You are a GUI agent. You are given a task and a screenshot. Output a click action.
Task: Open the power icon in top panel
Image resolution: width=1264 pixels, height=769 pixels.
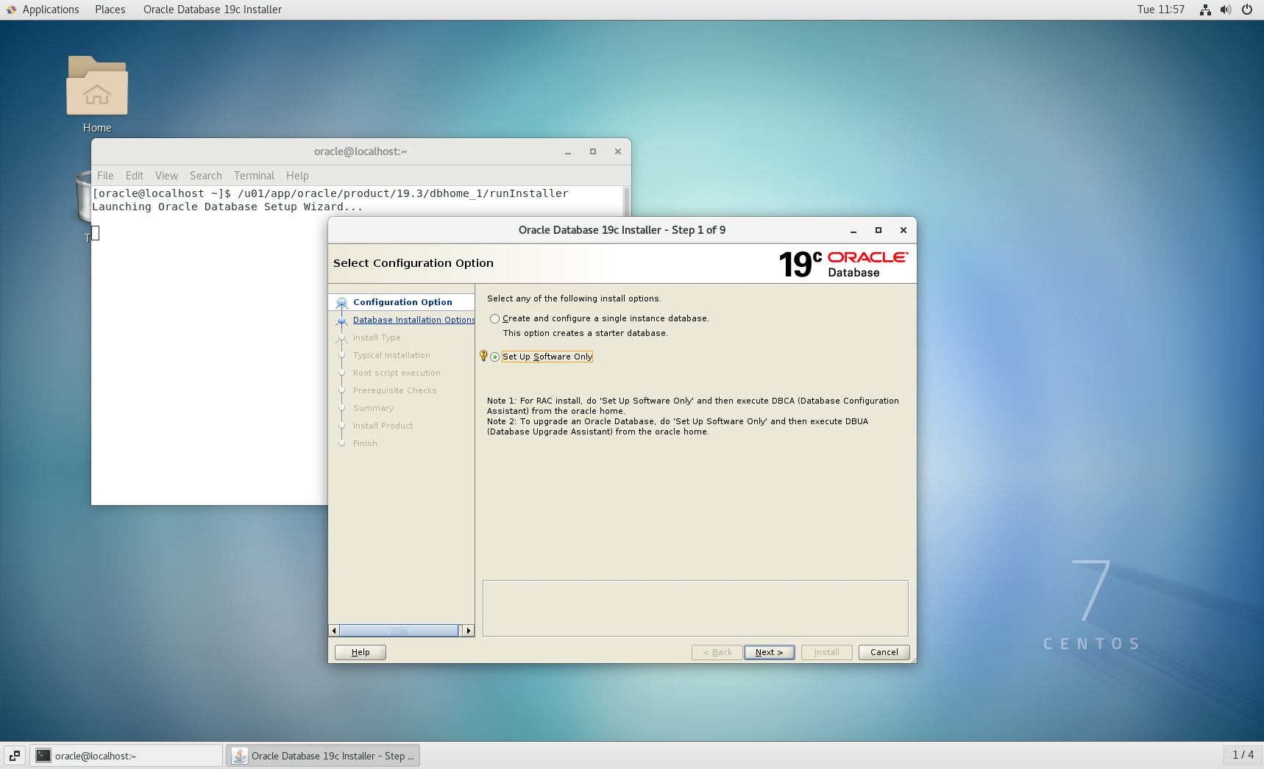[1247, 10]
